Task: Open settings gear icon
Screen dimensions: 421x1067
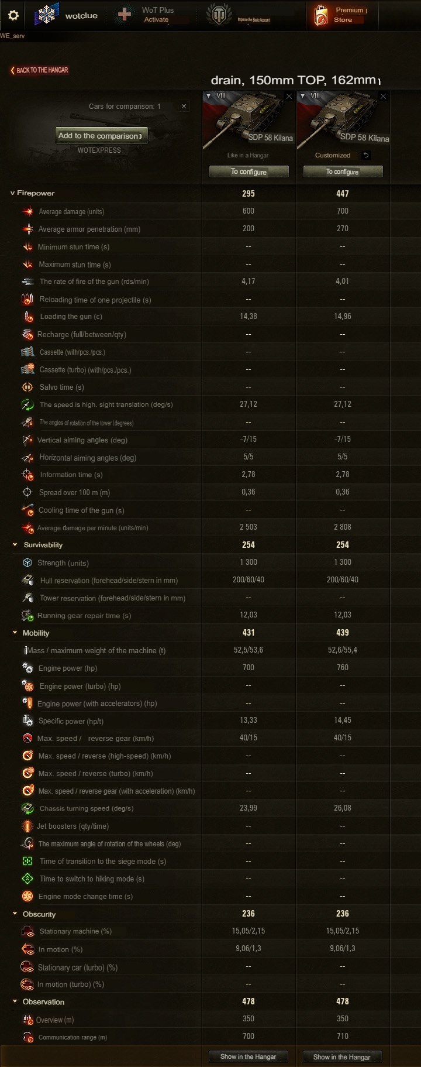Action: (x=13, y=15)
